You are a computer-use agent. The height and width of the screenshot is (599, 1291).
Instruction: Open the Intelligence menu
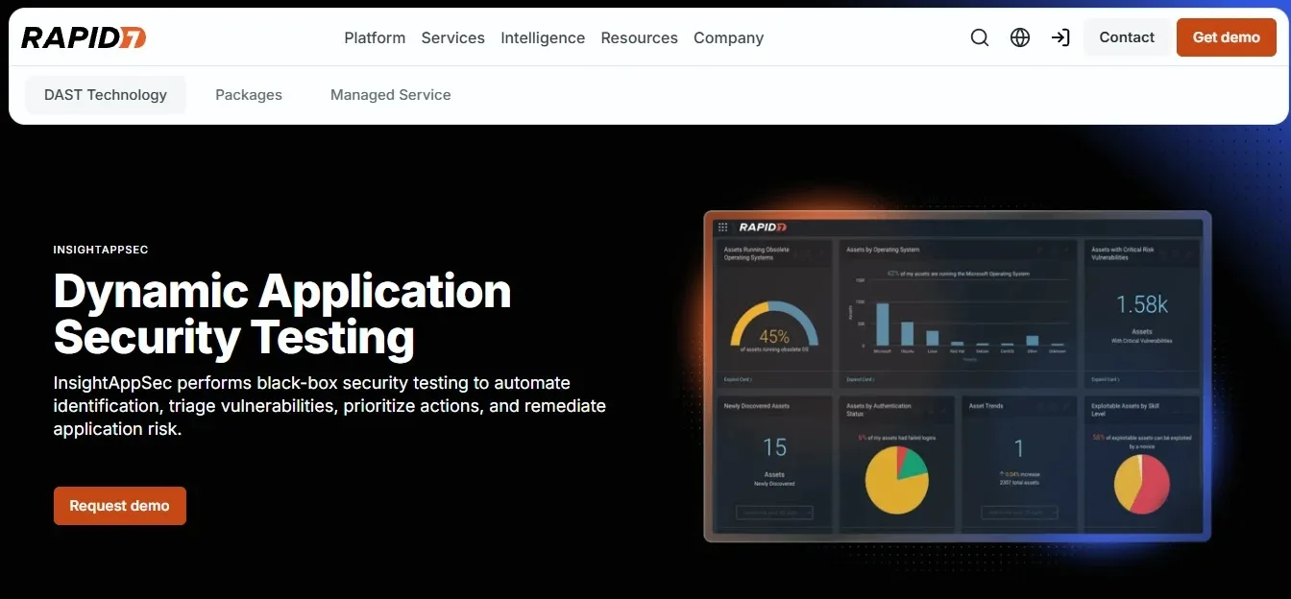pos(543,37)
